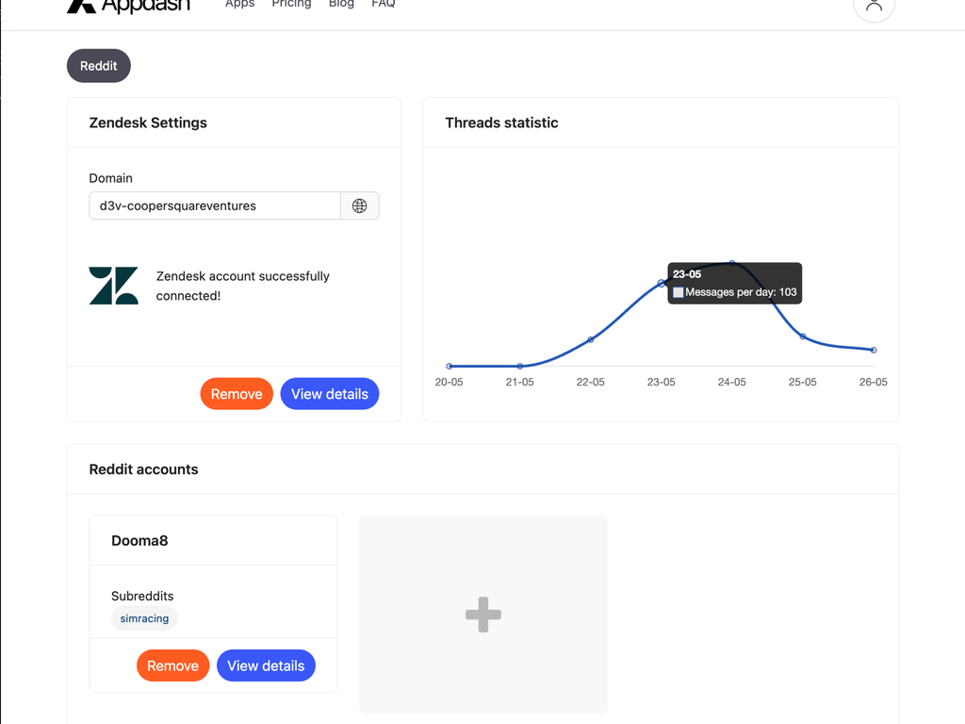
Task: Click the legend square in the chart tooltip
Action: click(x=678, y=292)
